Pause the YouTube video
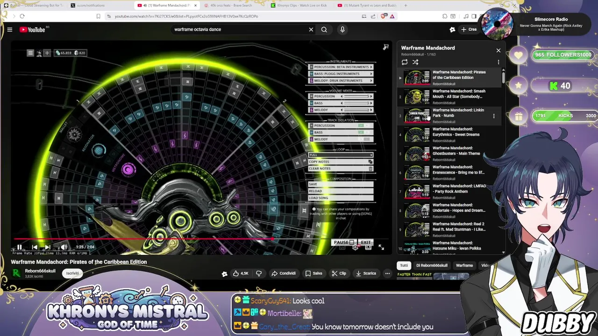This screenshot has width=598, height=336. tap(19, 247)
